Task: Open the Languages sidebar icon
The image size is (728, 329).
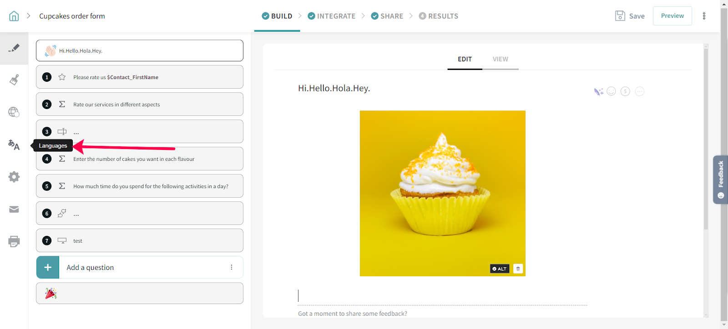Action: tap(14, 145)
